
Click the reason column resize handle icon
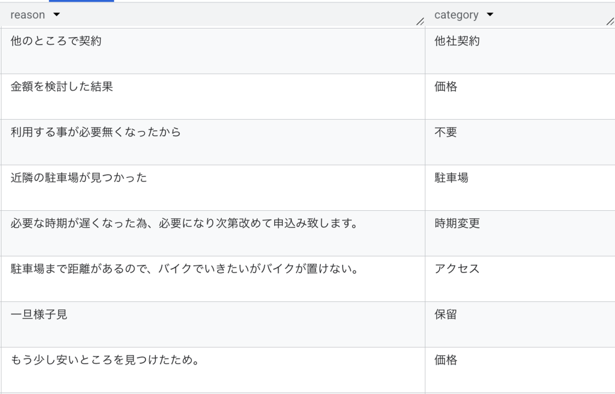point(420,21)
